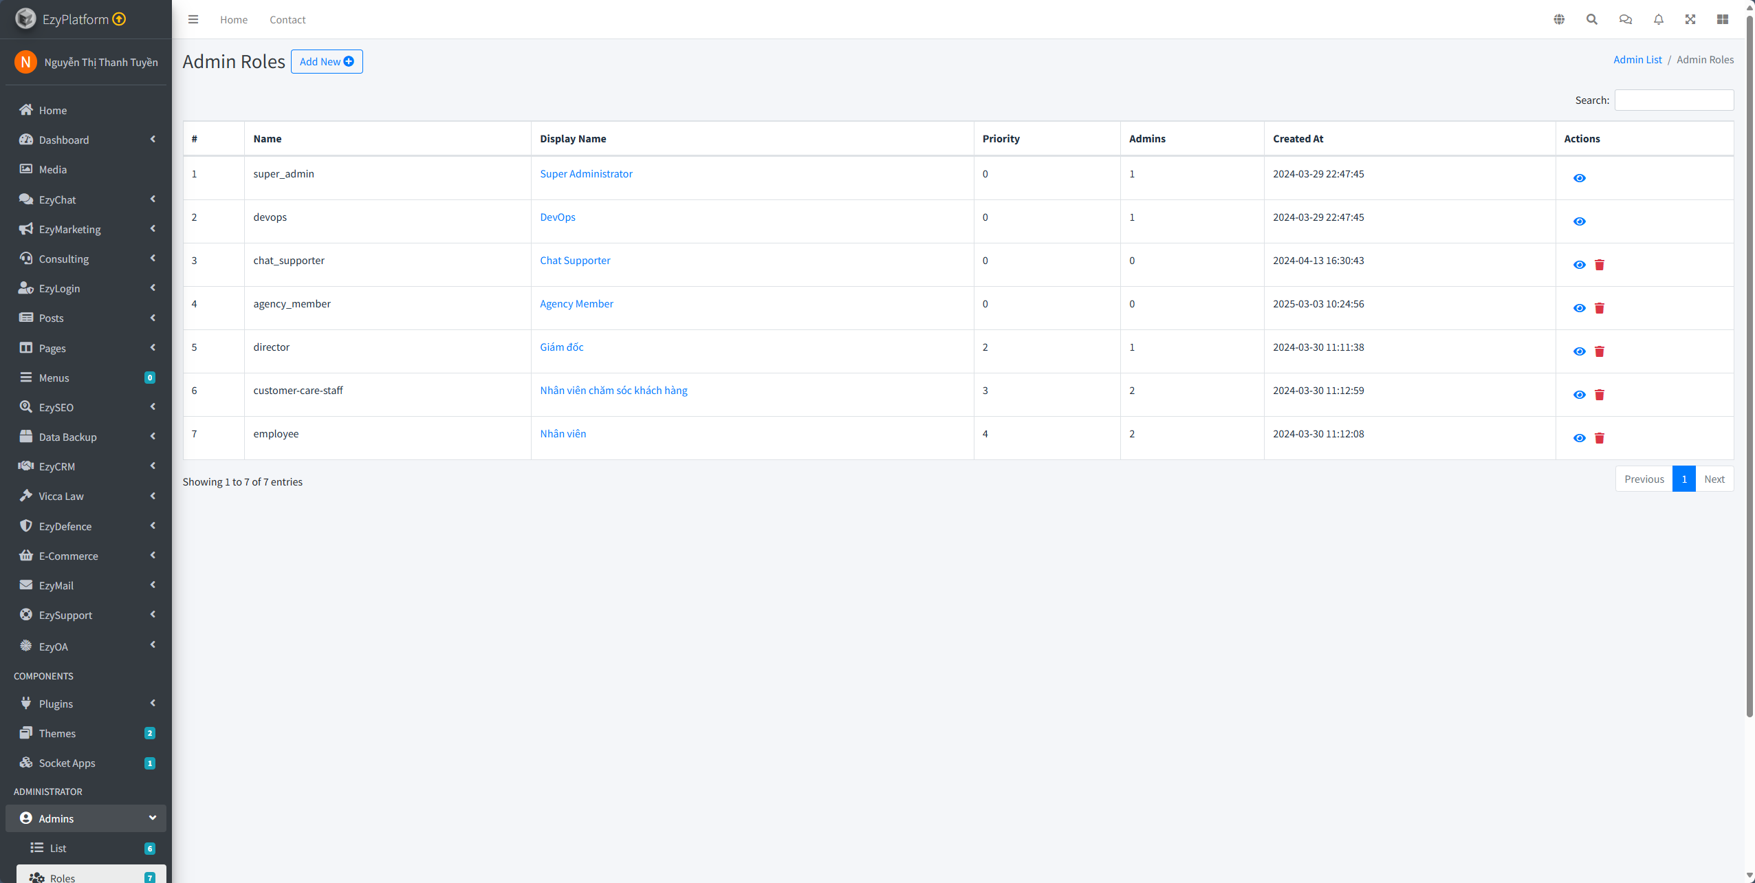View the super_admin role via eye icon
This screenshot has height=883, width=1755.
click(x=1580, y=178)
